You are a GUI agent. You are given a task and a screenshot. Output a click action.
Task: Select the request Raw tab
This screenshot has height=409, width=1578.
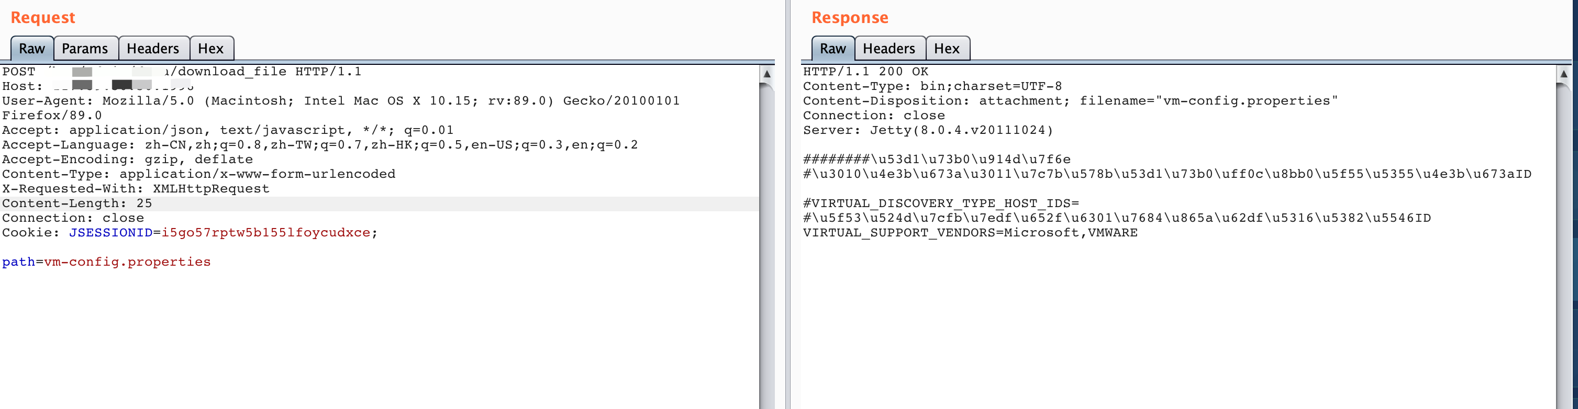32,48
